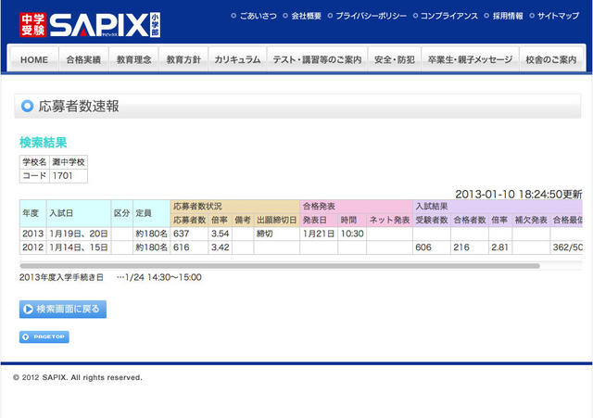Click the 検索結果 heading
Screen dimensions: 593x418
pos(44,143)
